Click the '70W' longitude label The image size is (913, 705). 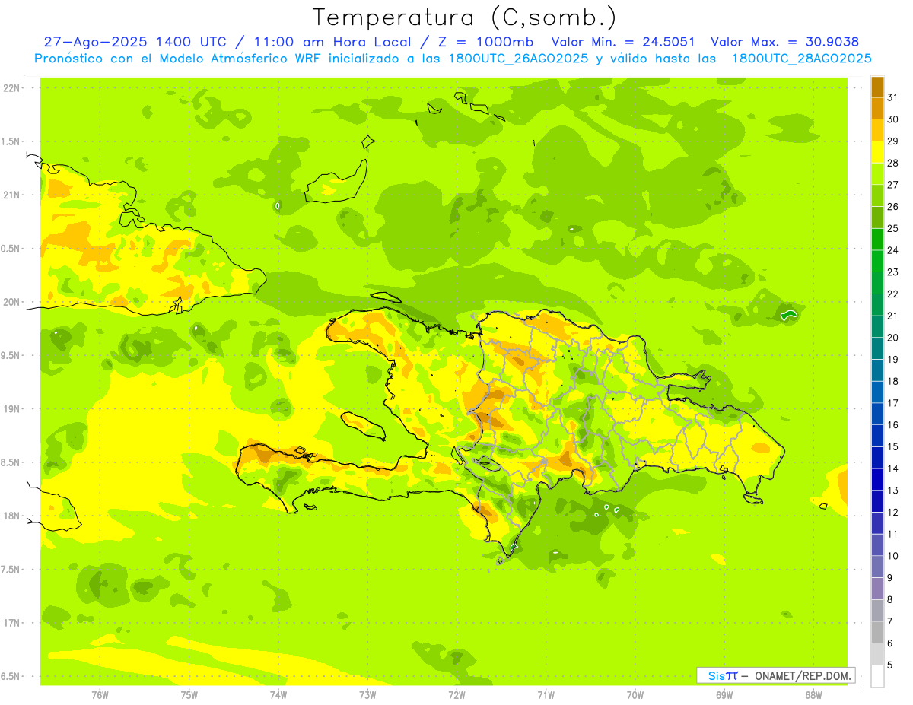(635, 694)
